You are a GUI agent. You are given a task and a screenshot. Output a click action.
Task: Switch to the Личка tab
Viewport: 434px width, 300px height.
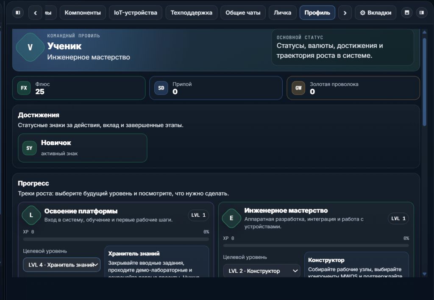(x=282, y=13)
